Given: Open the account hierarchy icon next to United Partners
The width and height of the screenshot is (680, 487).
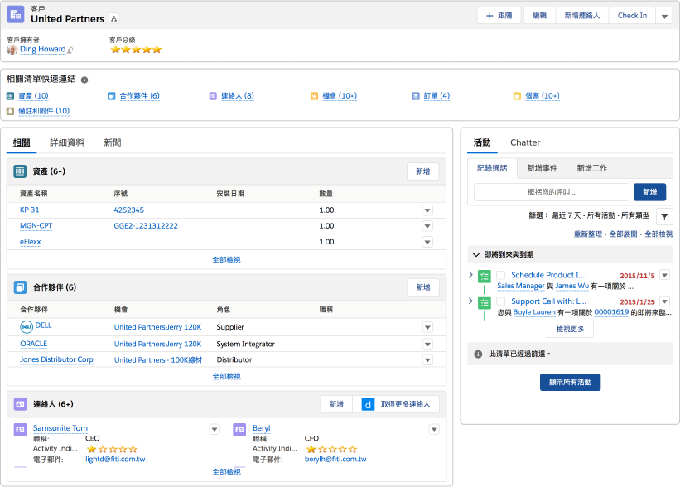Looking at the screenshot, I should click(x=114, y=19).
